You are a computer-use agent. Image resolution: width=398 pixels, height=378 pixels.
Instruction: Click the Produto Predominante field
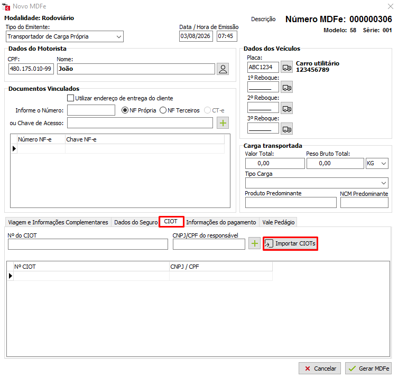click(291, 203)
